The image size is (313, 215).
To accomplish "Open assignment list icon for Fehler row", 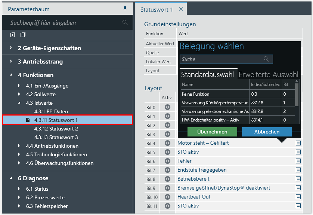I will tap(298, 161).
